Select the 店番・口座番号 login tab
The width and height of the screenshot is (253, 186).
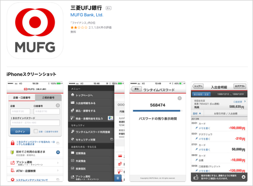(22, 98)
